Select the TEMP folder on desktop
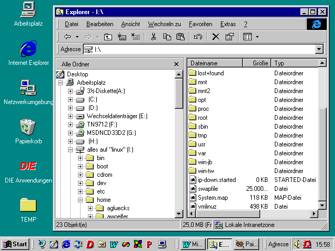 [28, 210]
